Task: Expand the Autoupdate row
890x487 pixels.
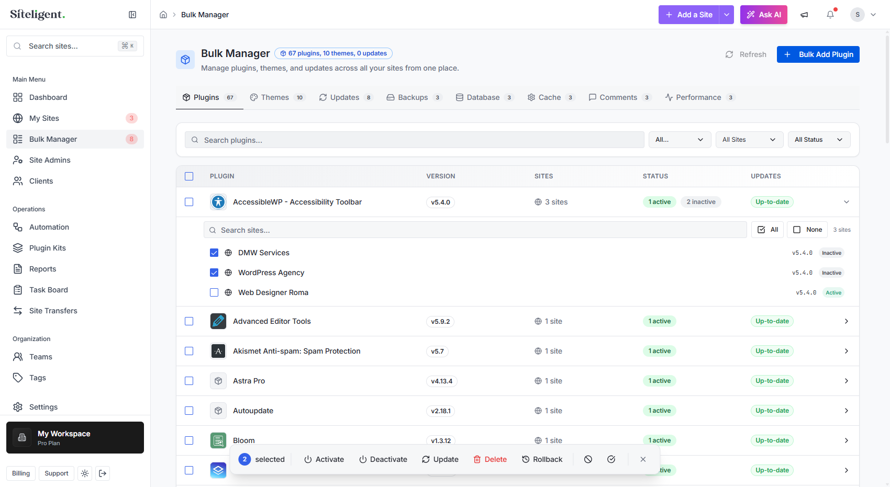Action: 847,411
